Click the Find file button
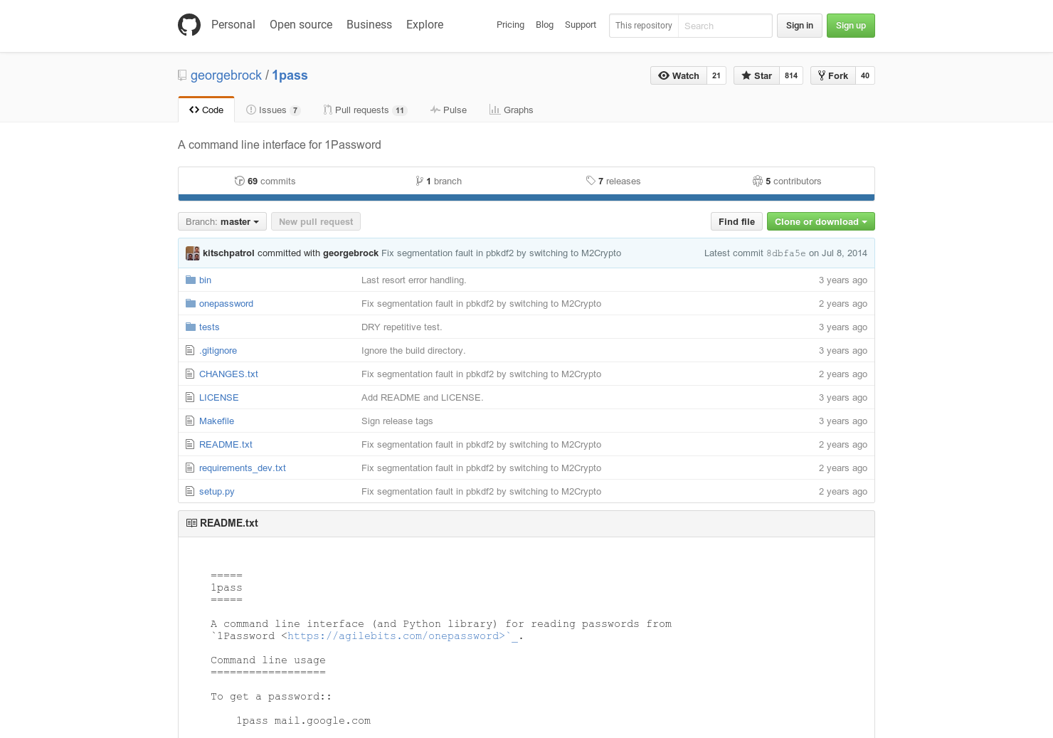Image resolution: width=1053 pixels, height=738 pixels. click(736, 221)
